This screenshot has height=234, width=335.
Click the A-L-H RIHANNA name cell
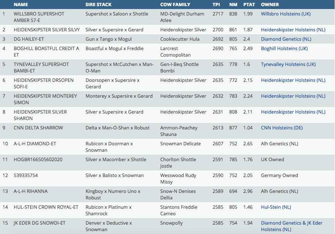(31, 191)
